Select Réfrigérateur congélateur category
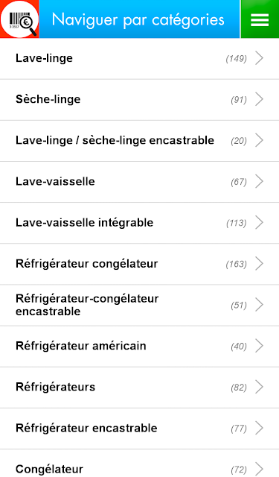Viewport: 279px width, 477px height. 139,264
